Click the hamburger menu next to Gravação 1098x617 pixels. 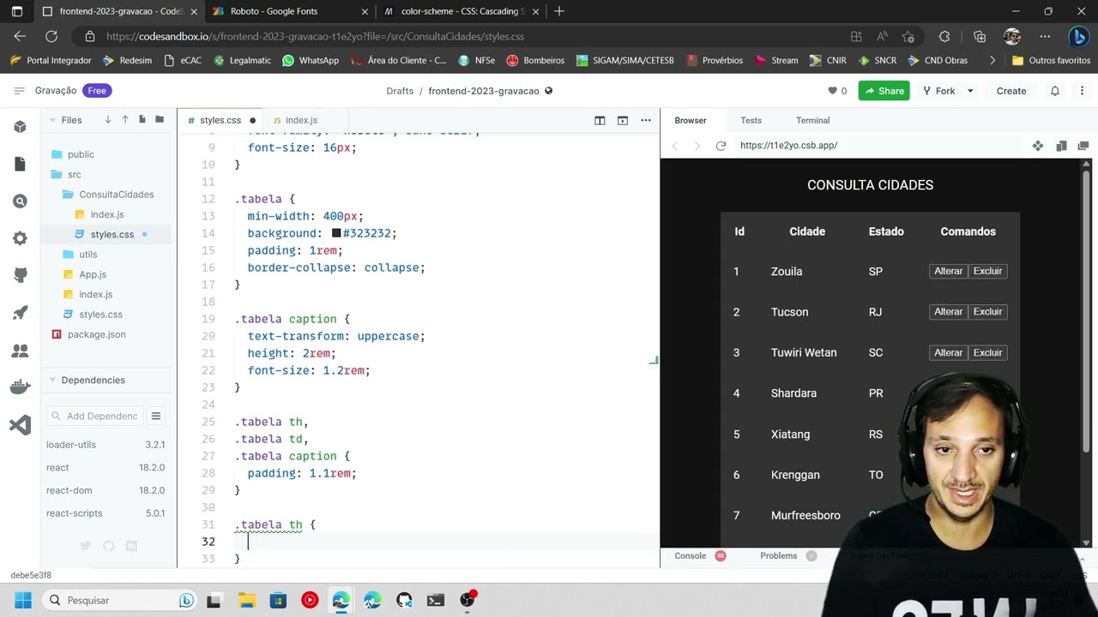pos(19,91)
